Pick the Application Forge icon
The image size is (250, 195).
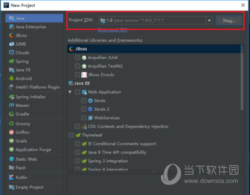(x=12, y=149)
